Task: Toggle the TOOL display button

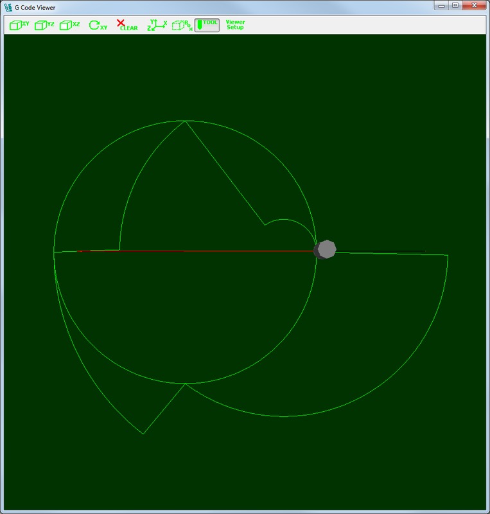Action: (x=207, y=25)
